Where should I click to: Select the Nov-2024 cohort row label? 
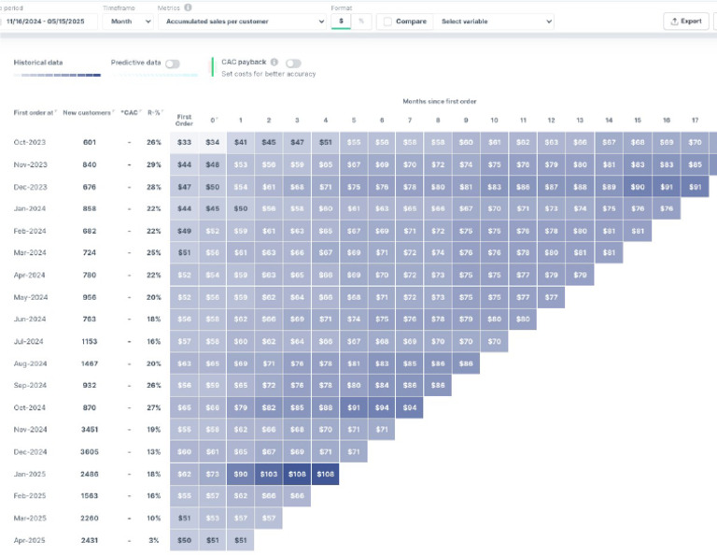point(30,429)
